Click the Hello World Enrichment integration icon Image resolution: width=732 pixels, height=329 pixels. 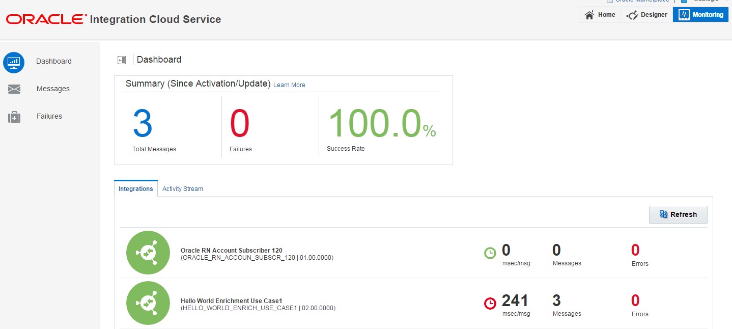point(148,303)
